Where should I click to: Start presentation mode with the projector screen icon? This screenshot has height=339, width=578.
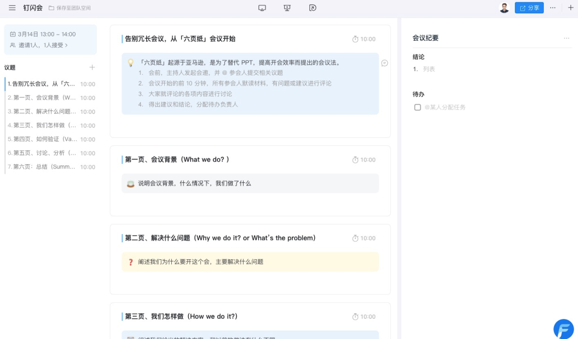(287, 7)
